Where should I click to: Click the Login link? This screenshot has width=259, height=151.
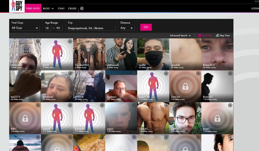[x=255, y=8]
